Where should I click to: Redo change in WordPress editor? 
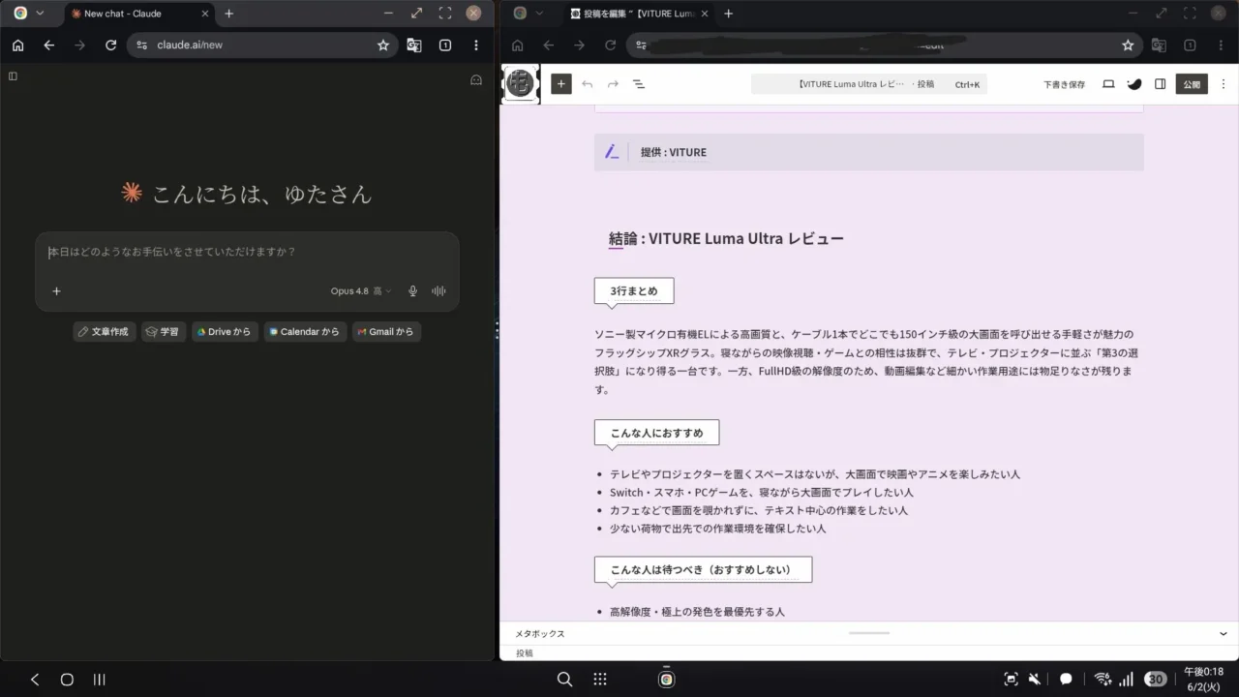(x=613, y=84)
